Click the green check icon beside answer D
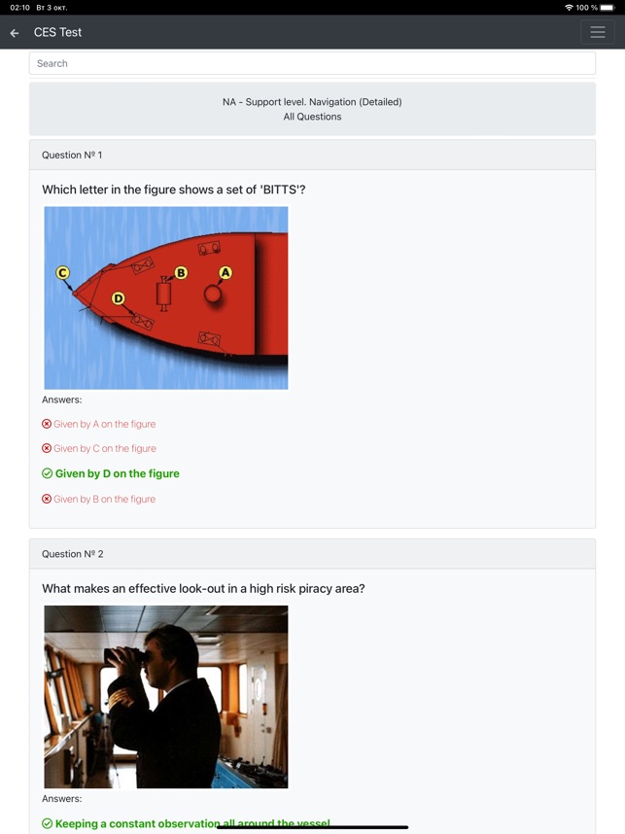The height and width of the screenshot is (834, 625). 47,473
